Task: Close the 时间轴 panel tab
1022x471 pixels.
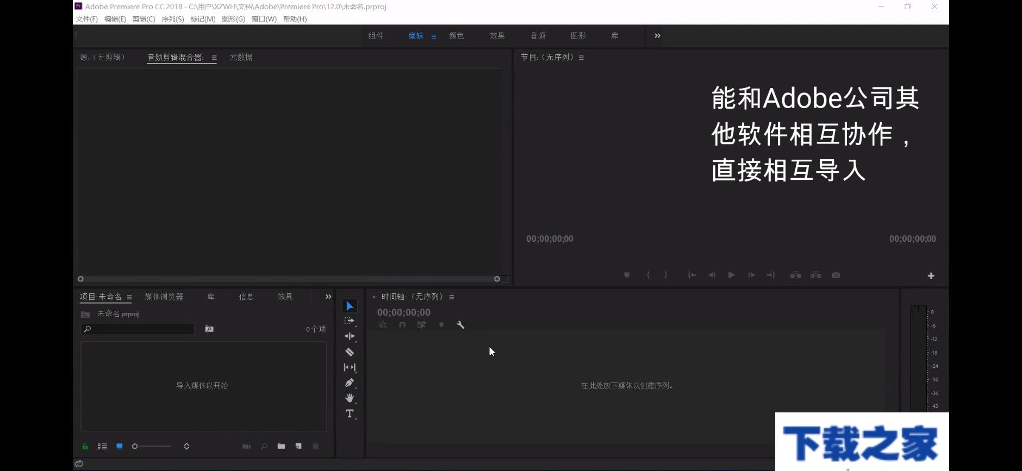Action: pyautogui.click(x=374, y=297)
